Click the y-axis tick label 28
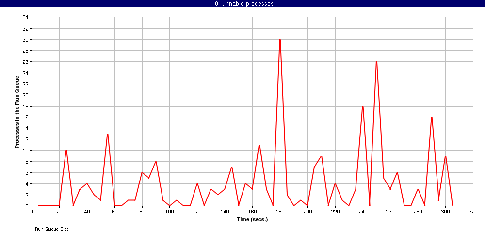The width and height of the screenshot is (485, 244). pos(26,51)
